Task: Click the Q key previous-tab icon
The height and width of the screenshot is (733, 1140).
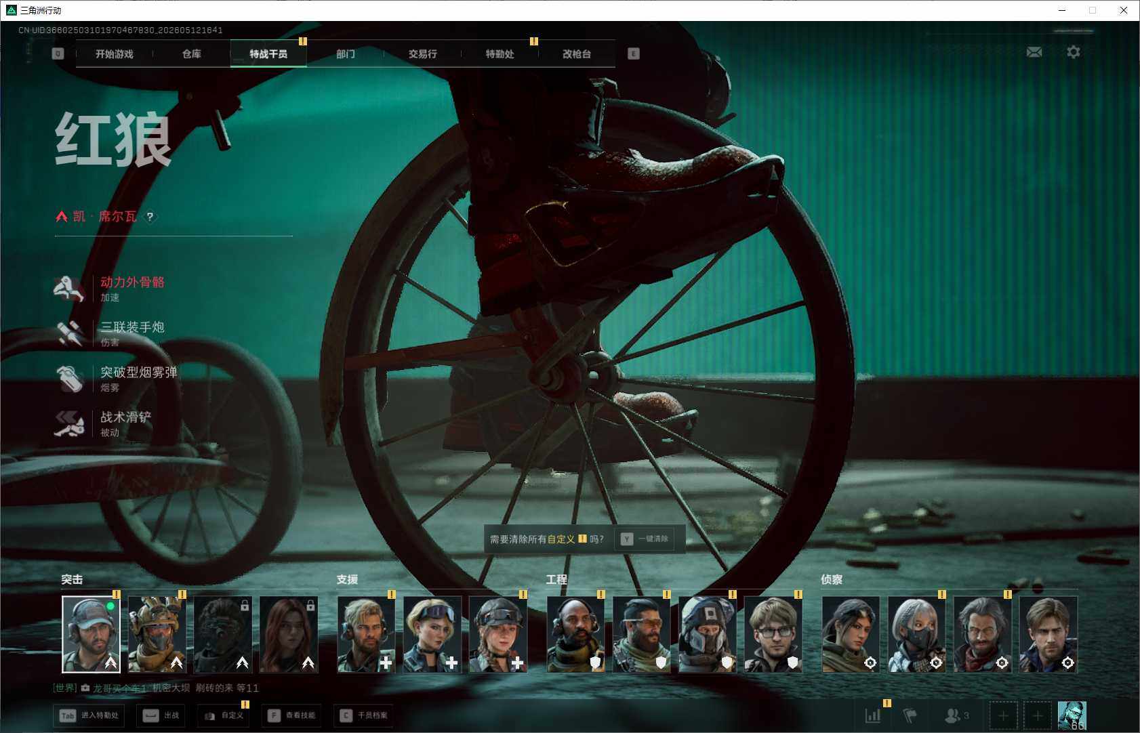Action: coord(58,54)
